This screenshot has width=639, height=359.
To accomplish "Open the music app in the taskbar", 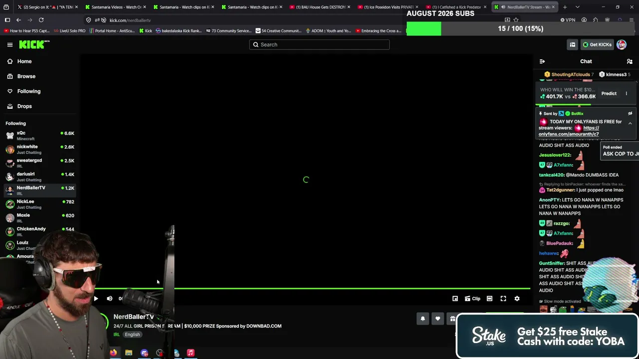I will pyautogui.click(x=191, y=353).
